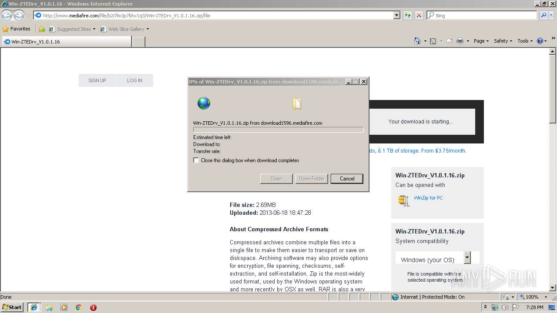
Task: Open Favorites star button
Action: click(17, 29)
